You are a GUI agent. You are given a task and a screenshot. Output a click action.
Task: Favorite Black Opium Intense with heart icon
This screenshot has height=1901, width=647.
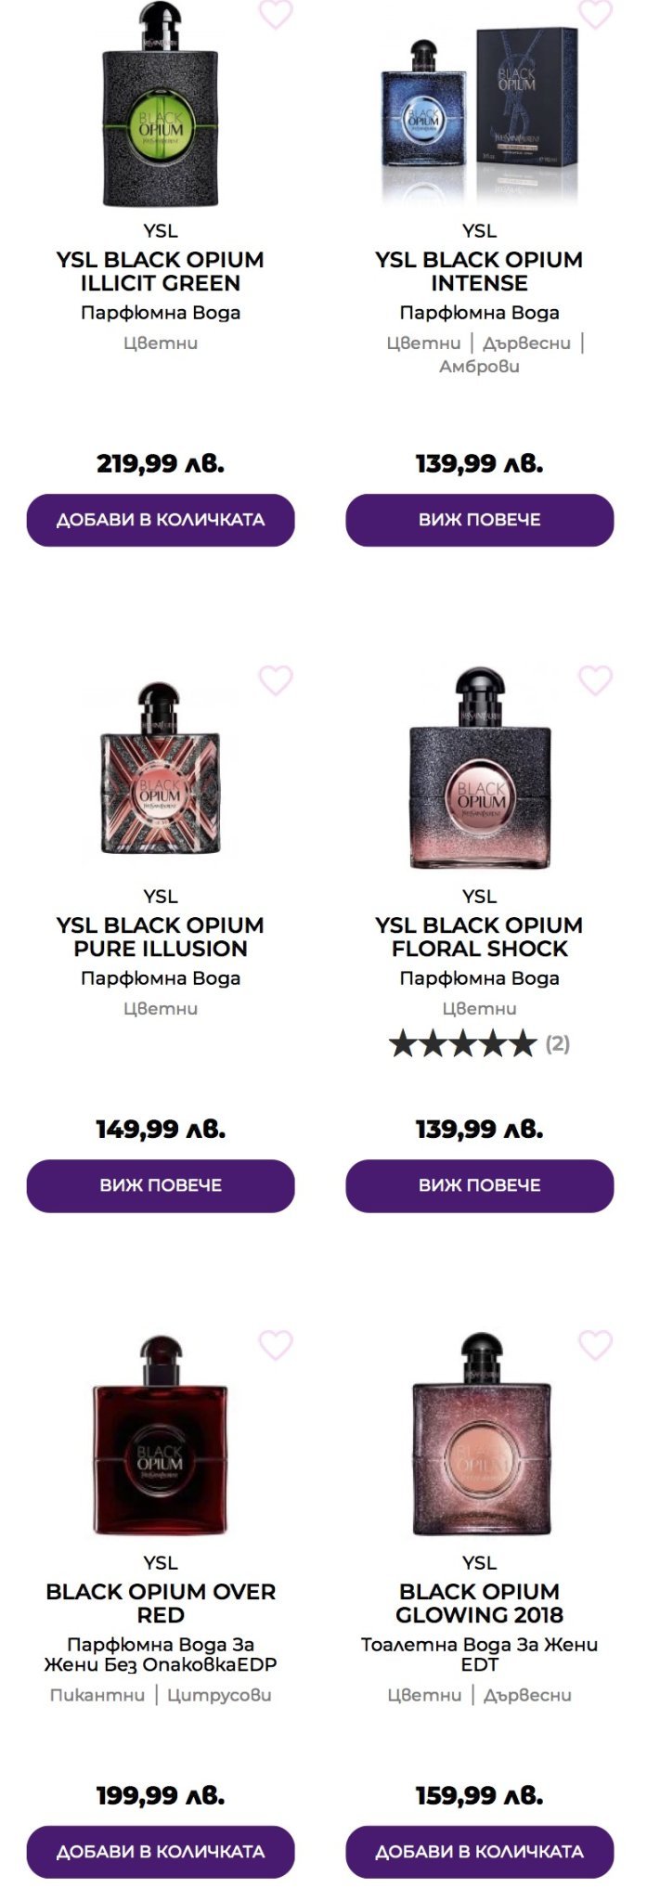595,14
